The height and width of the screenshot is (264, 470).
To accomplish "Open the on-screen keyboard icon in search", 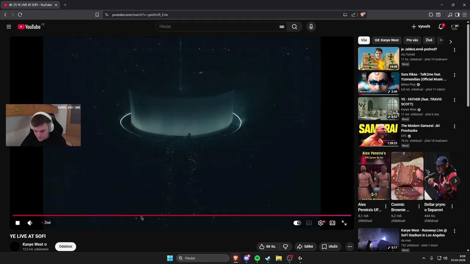I will pos(282,27).
